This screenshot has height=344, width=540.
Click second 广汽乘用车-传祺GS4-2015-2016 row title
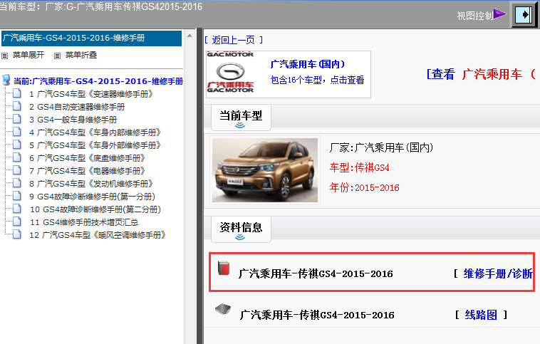tap(317, 315)
